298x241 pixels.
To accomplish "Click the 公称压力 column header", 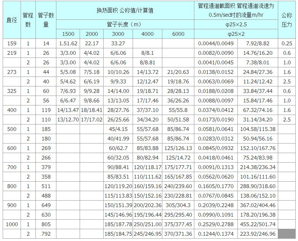I will click(x=287, y=20).
